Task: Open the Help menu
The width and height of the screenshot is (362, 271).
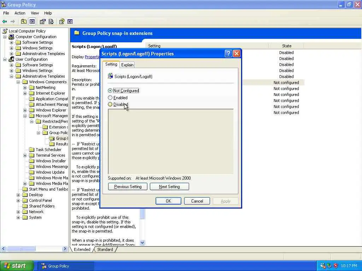Action: click(x=48, y=13)
